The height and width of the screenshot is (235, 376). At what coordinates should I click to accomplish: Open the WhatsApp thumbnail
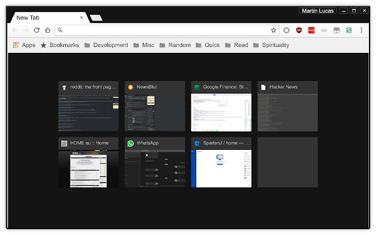[155, 162]
